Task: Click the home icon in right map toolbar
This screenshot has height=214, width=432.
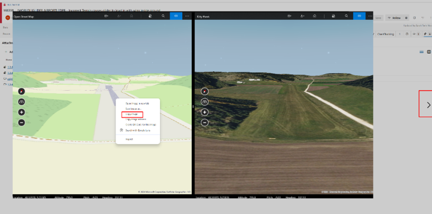Action: coord(314,16)
